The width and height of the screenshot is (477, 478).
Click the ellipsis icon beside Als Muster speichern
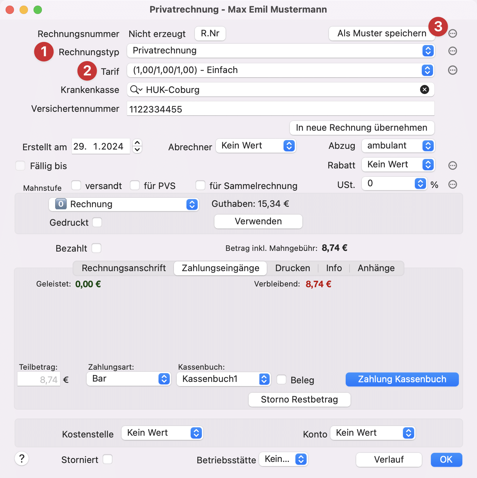[x=453, y=33]
